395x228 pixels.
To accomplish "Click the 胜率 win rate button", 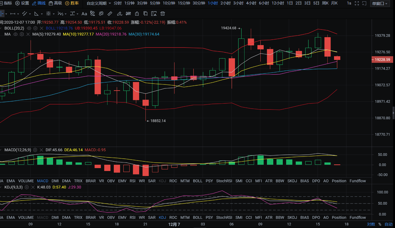I will (x=72, y=3).
